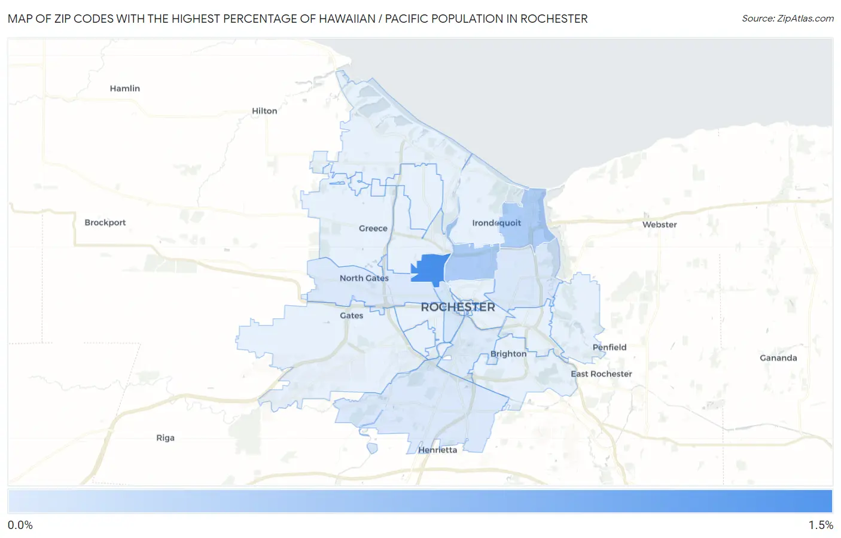This screenshot has width=841, height=538.
Task: Click the North Gates label
Action: coord(364,278)
